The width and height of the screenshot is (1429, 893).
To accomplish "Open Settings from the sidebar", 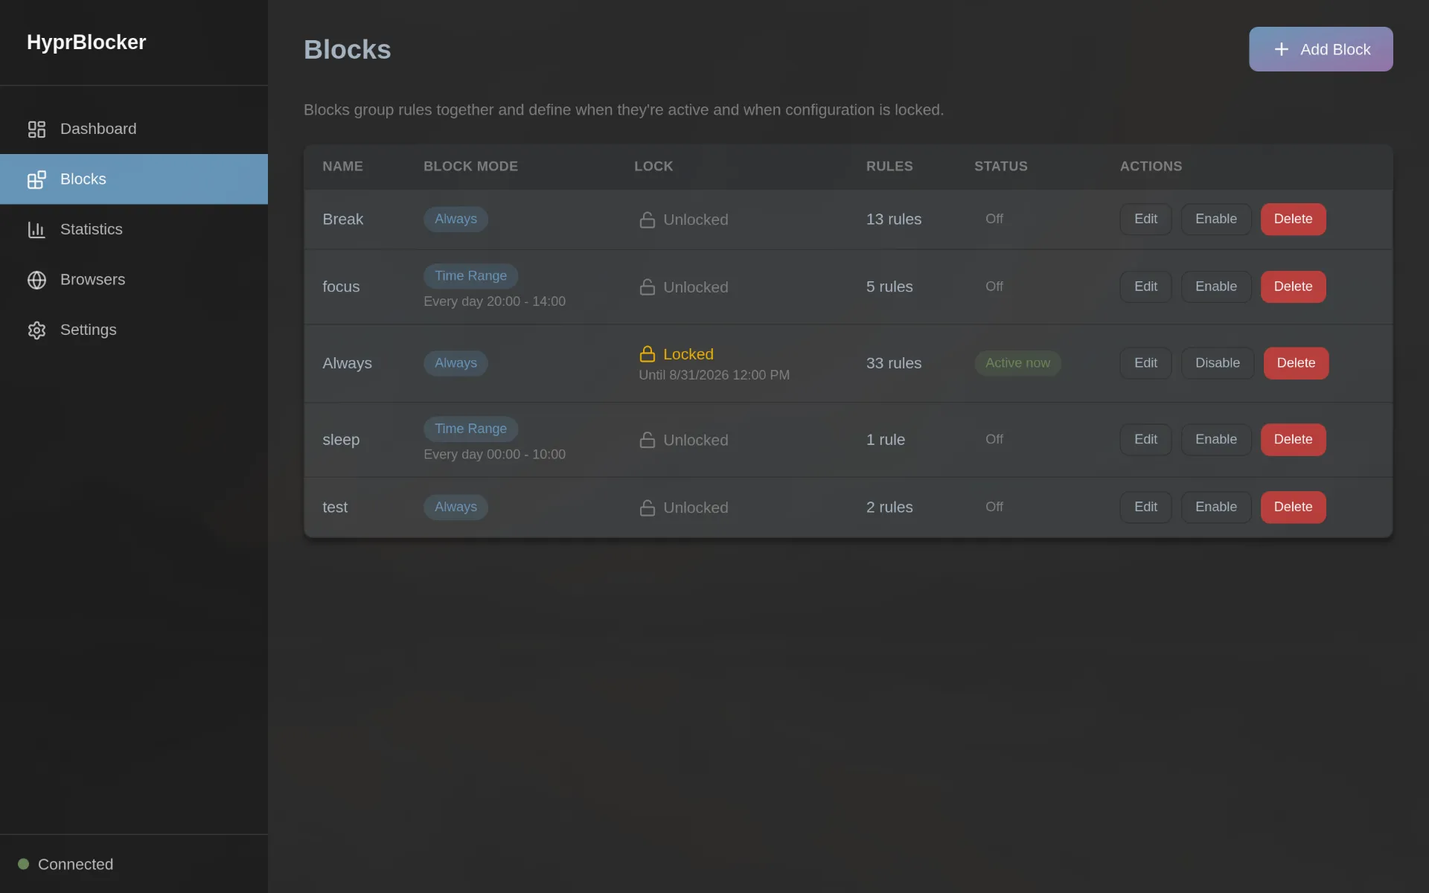I will pyautogui.click(x=134, y=330).
